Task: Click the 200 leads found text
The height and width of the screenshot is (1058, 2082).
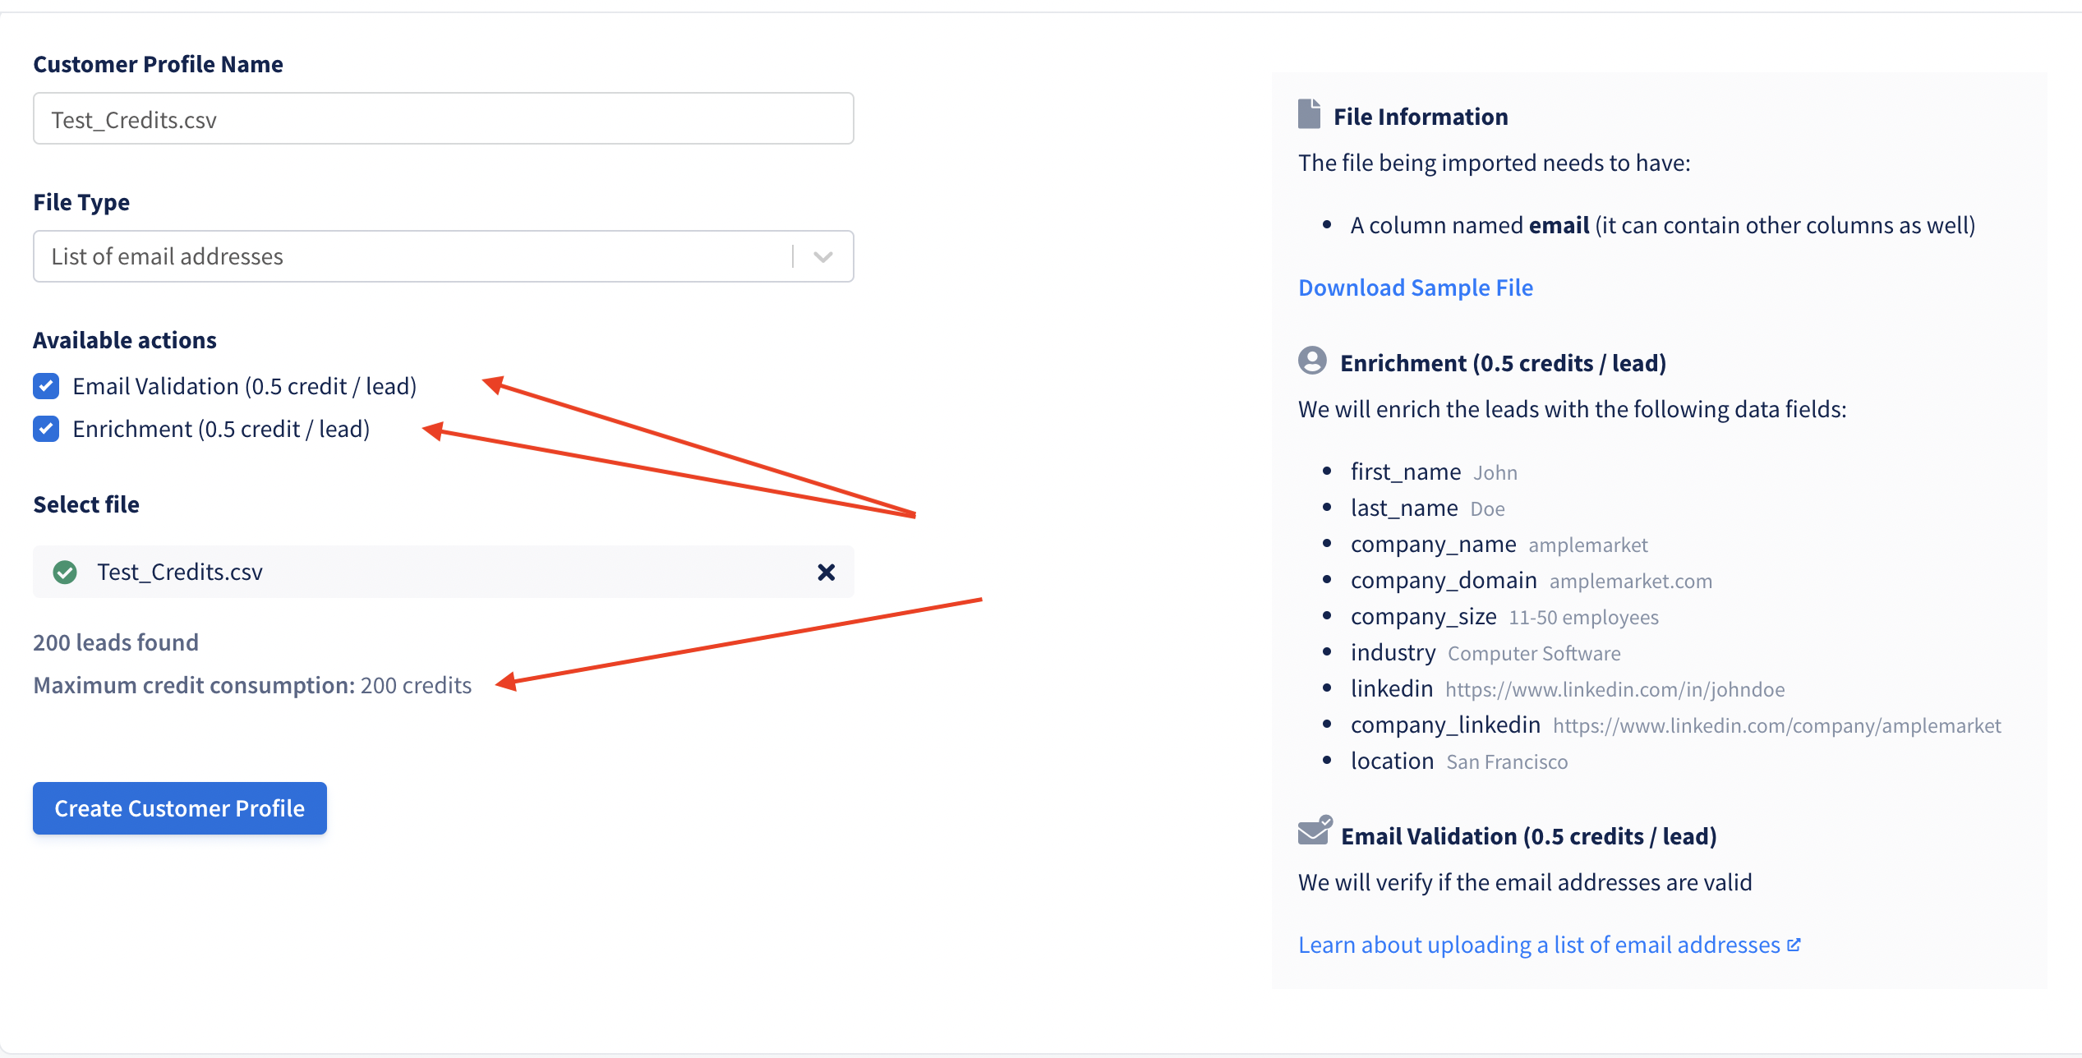Action: (116, 642)
